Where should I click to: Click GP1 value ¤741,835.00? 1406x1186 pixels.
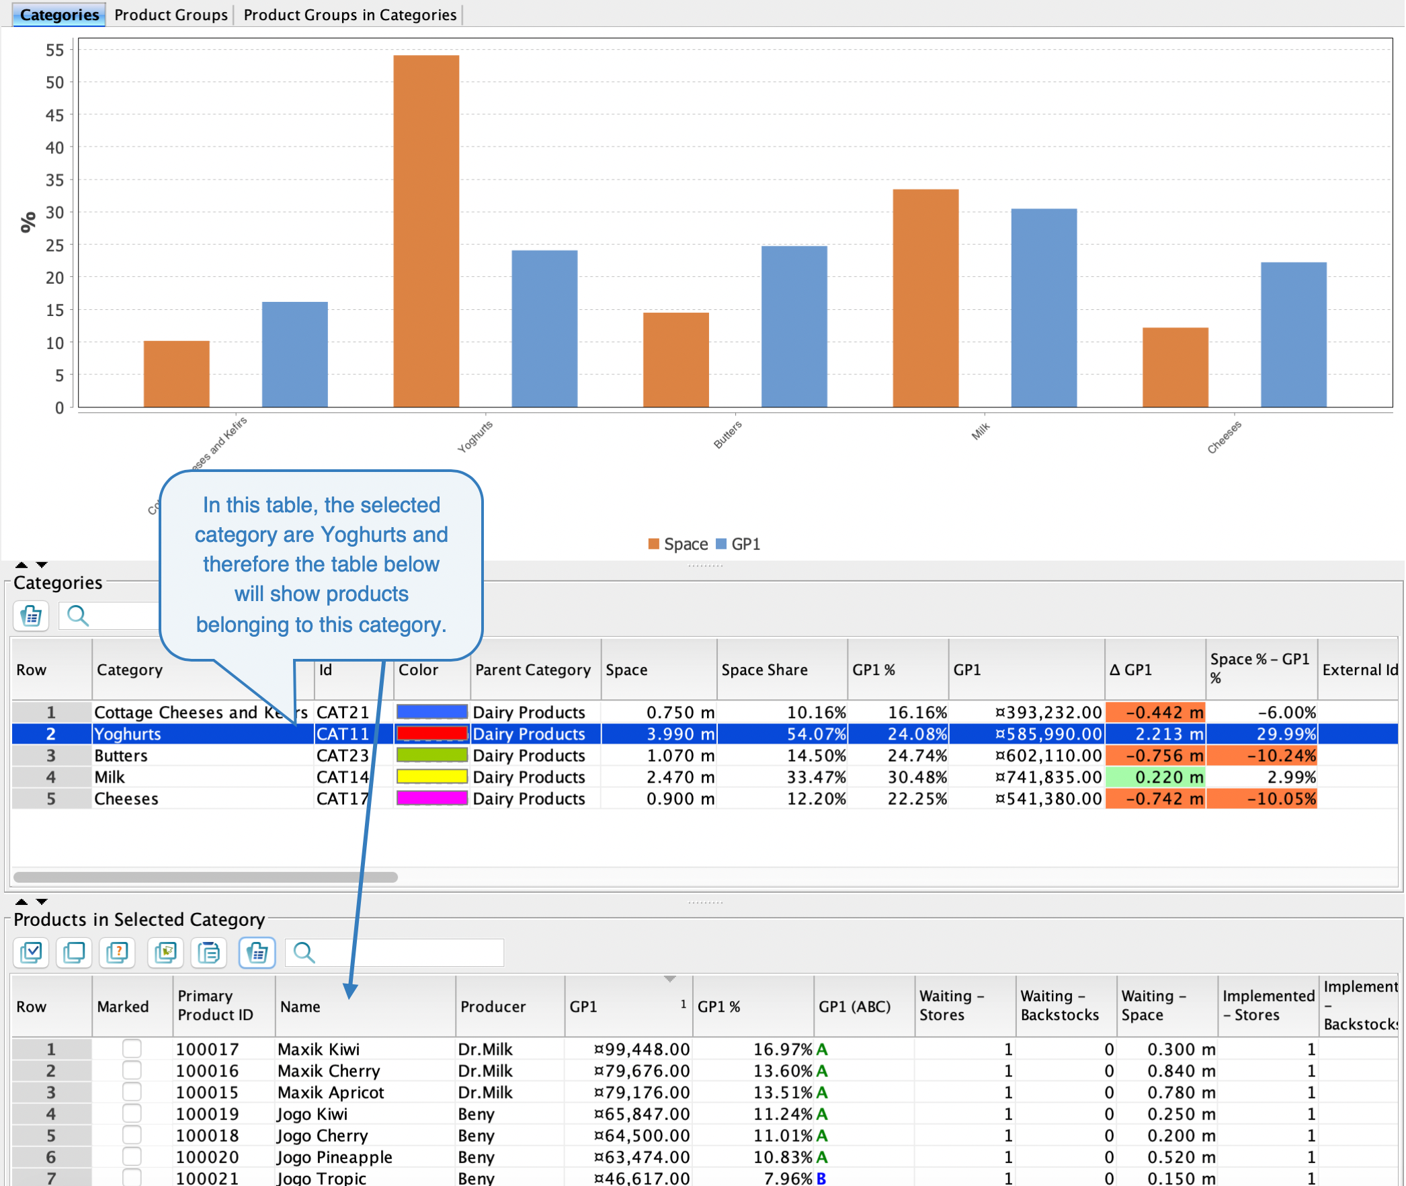point(1048,777)
